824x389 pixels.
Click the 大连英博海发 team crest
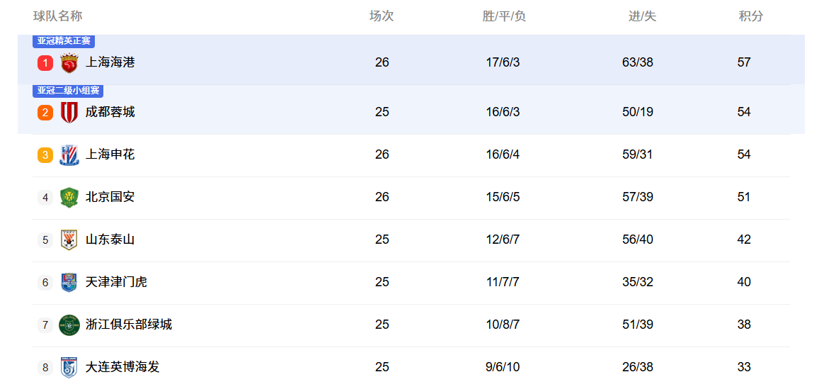pyautogui.click(x=69, y=368)
